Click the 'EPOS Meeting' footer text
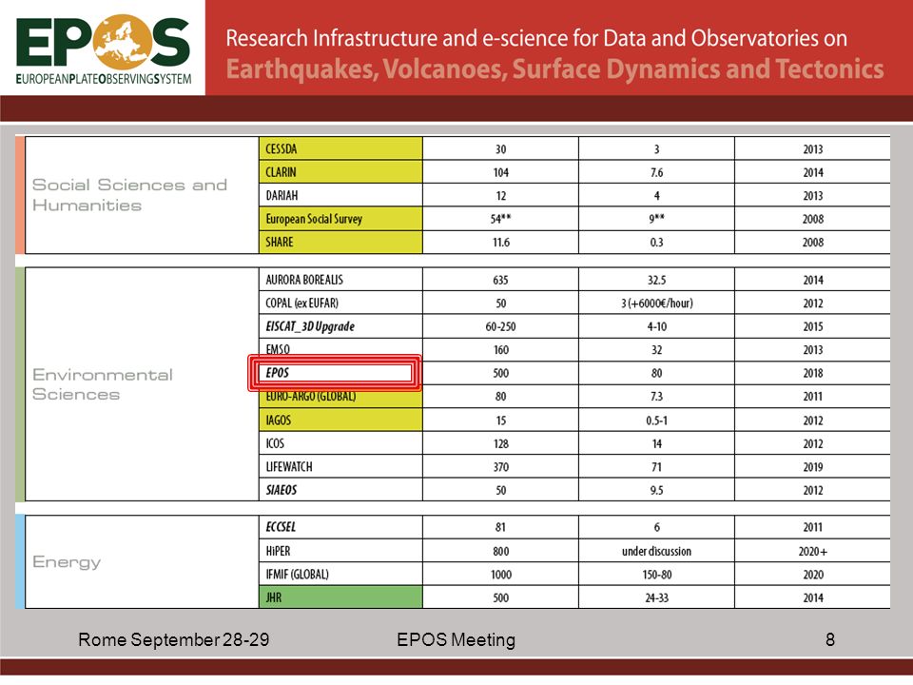Viewport: 913px width, 685px height. click(x=456, y=639)
